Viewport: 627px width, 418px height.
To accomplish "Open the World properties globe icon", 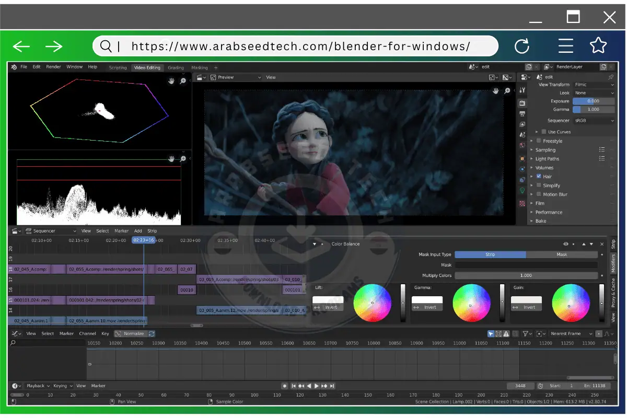I will (522, 145).
